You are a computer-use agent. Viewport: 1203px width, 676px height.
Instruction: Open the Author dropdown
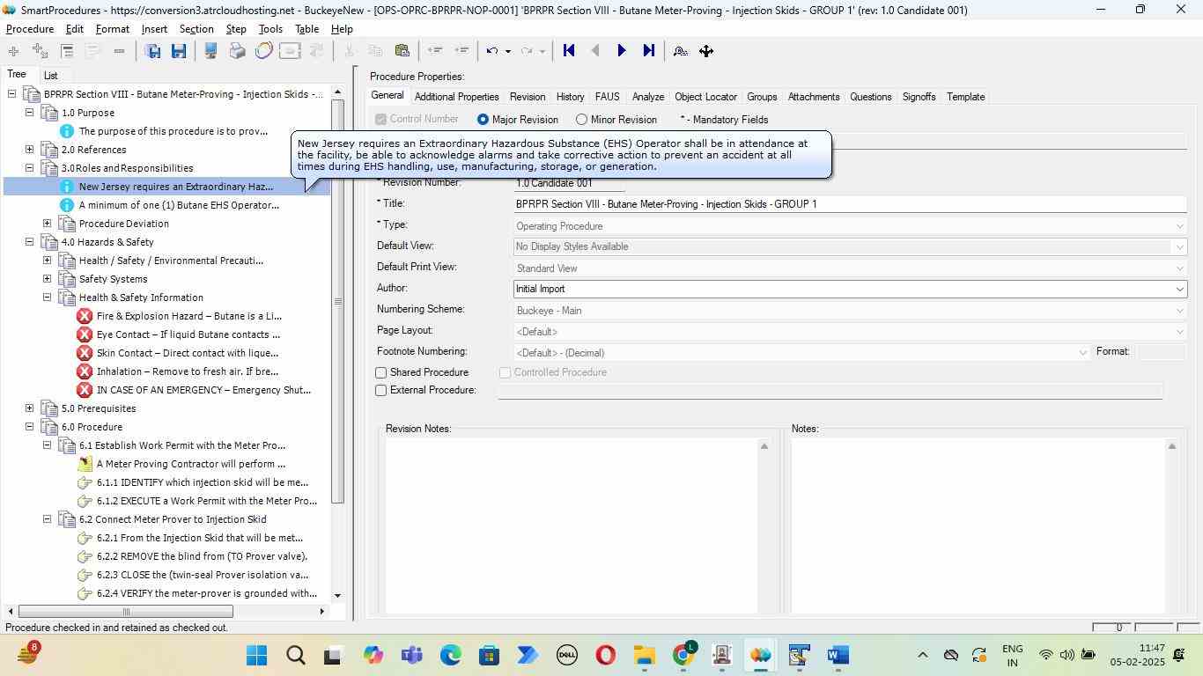coord(1179,289)
